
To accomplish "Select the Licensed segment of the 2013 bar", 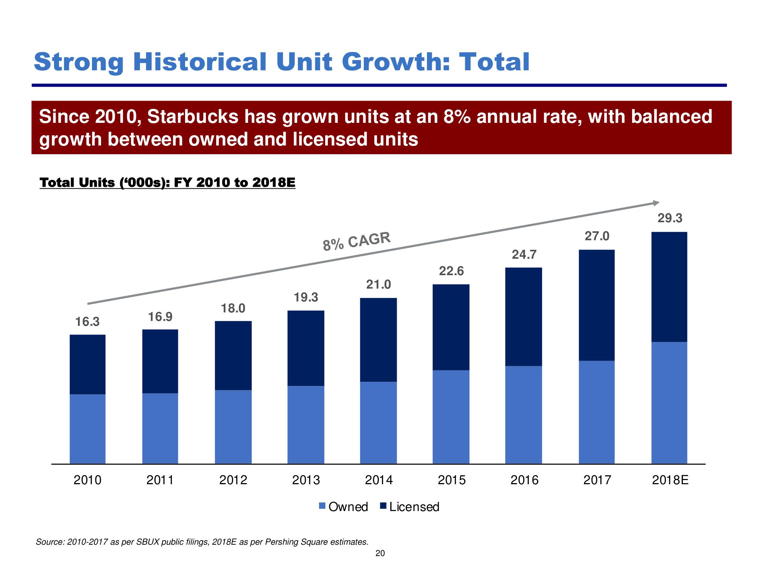I will coord(306,348).
